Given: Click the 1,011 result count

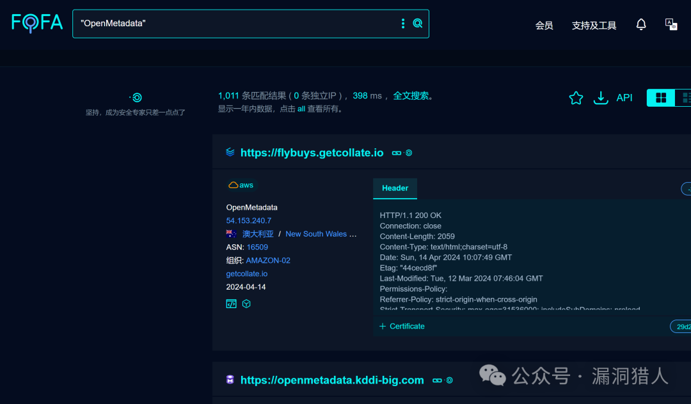Looking at the screenshot, I should [x=228, y=95].
